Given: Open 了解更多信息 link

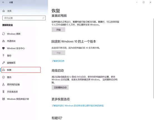Looking at the screenshot, I should point(58,61).
